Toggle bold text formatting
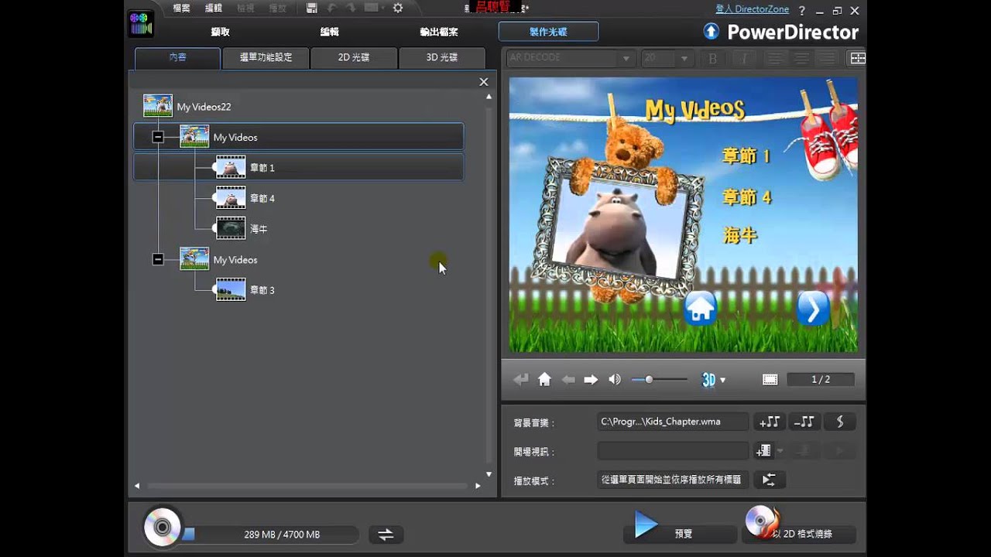Screen dimensions: 991x557 pyautogui.click(x=713, y=58)
